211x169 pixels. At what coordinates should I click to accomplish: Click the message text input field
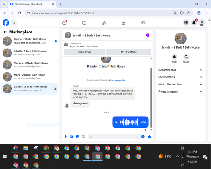[115, 136]
